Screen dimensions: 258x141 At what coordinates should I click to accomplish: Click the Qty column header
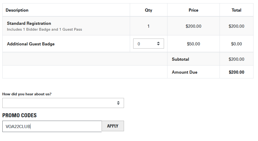click(148, 10)
